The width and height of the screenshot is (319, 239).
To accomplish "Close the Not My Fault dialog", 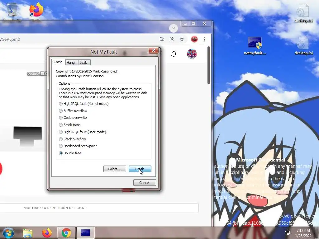I will point(154,50).
